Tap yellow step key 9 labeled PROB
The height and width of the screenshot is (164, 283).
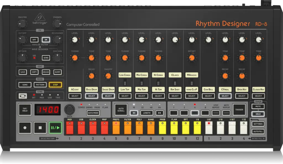(163, 128)
